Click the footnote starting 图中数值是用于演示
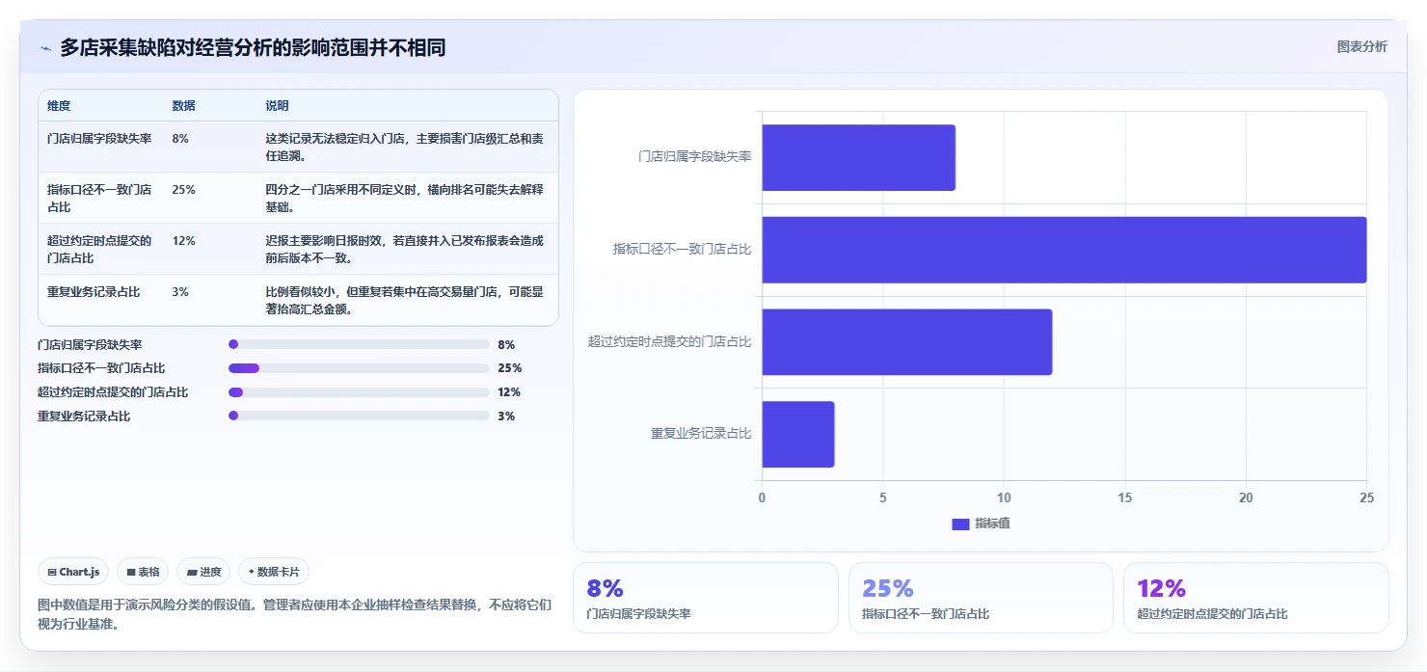The image size is (1427, 672). 295,614
